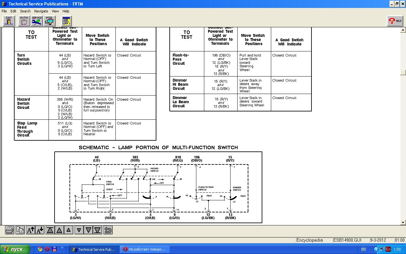Page up with large up-triangle icon
Image resolution: width=406 pixels, height=254 pixels.
coord(59,230)
